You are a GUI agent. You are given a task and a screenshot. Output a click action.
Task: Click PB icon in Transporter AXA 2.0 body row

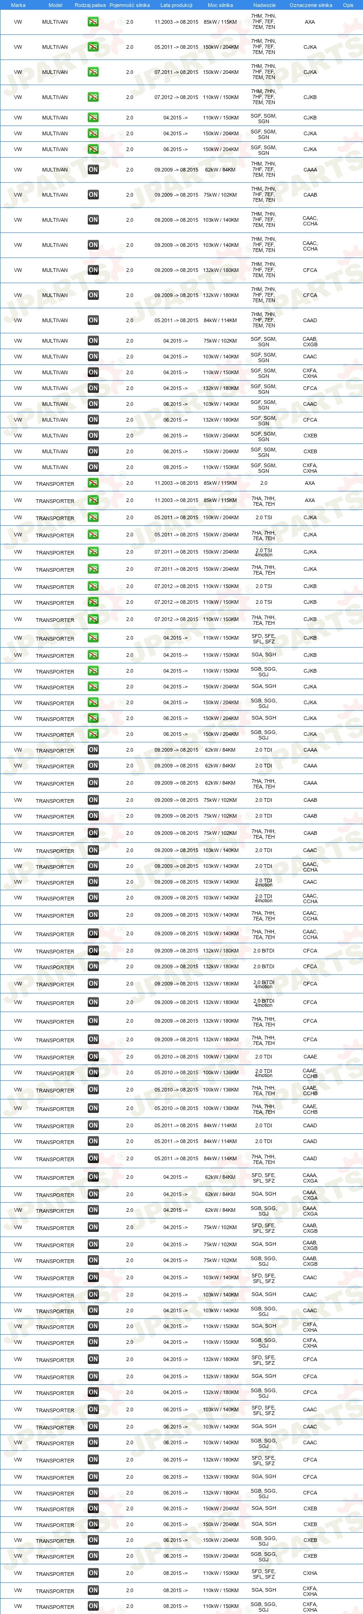(93, 483)
